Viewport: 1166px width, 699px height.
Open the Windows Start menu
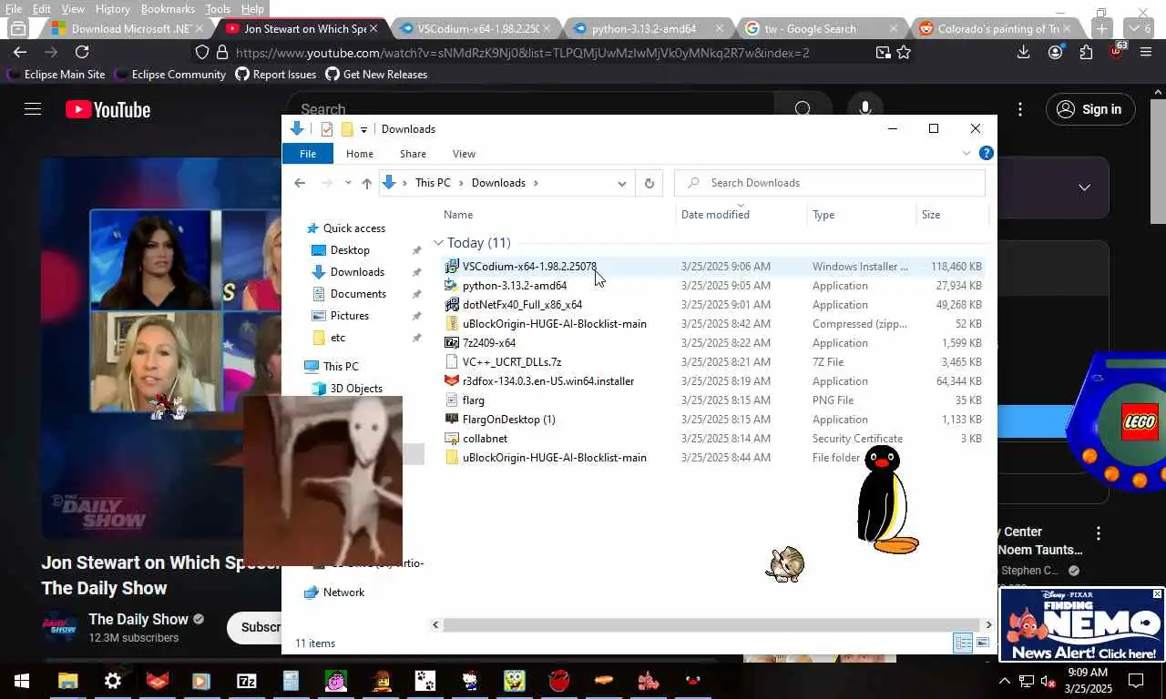pos(22,680)
